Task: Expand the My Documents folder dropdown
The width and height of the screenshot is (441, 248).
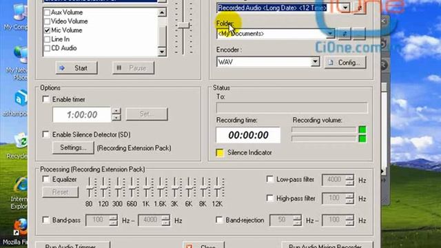Action: (x=331, y=34)
